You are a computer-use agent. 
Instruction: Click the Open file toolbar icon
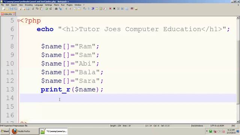click(x=7, y=9)
